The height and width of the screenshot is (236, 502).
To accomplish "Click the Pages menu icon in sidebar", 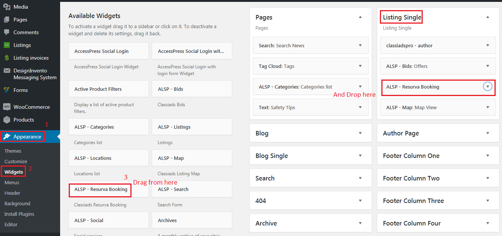I will tap(7, 20).
